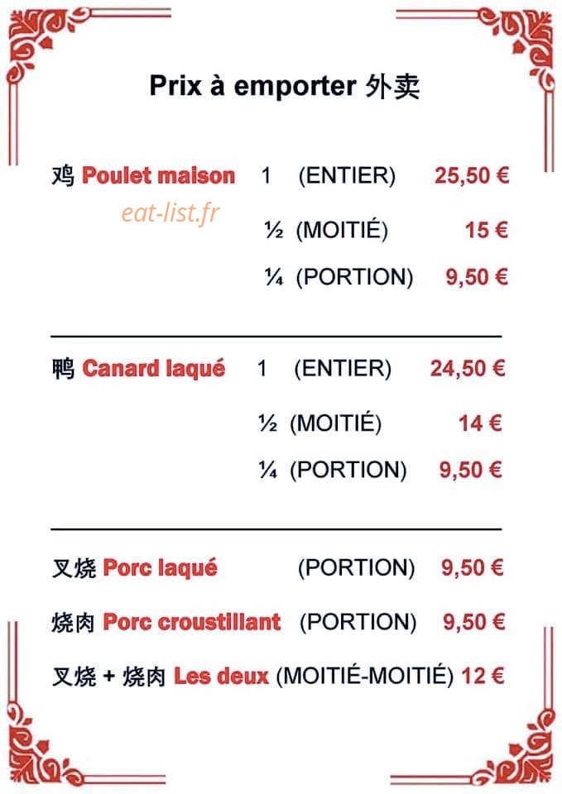The image size is (562, 794).
Task: Select the "Prix à emporter" title
Action: click(253, 85)
